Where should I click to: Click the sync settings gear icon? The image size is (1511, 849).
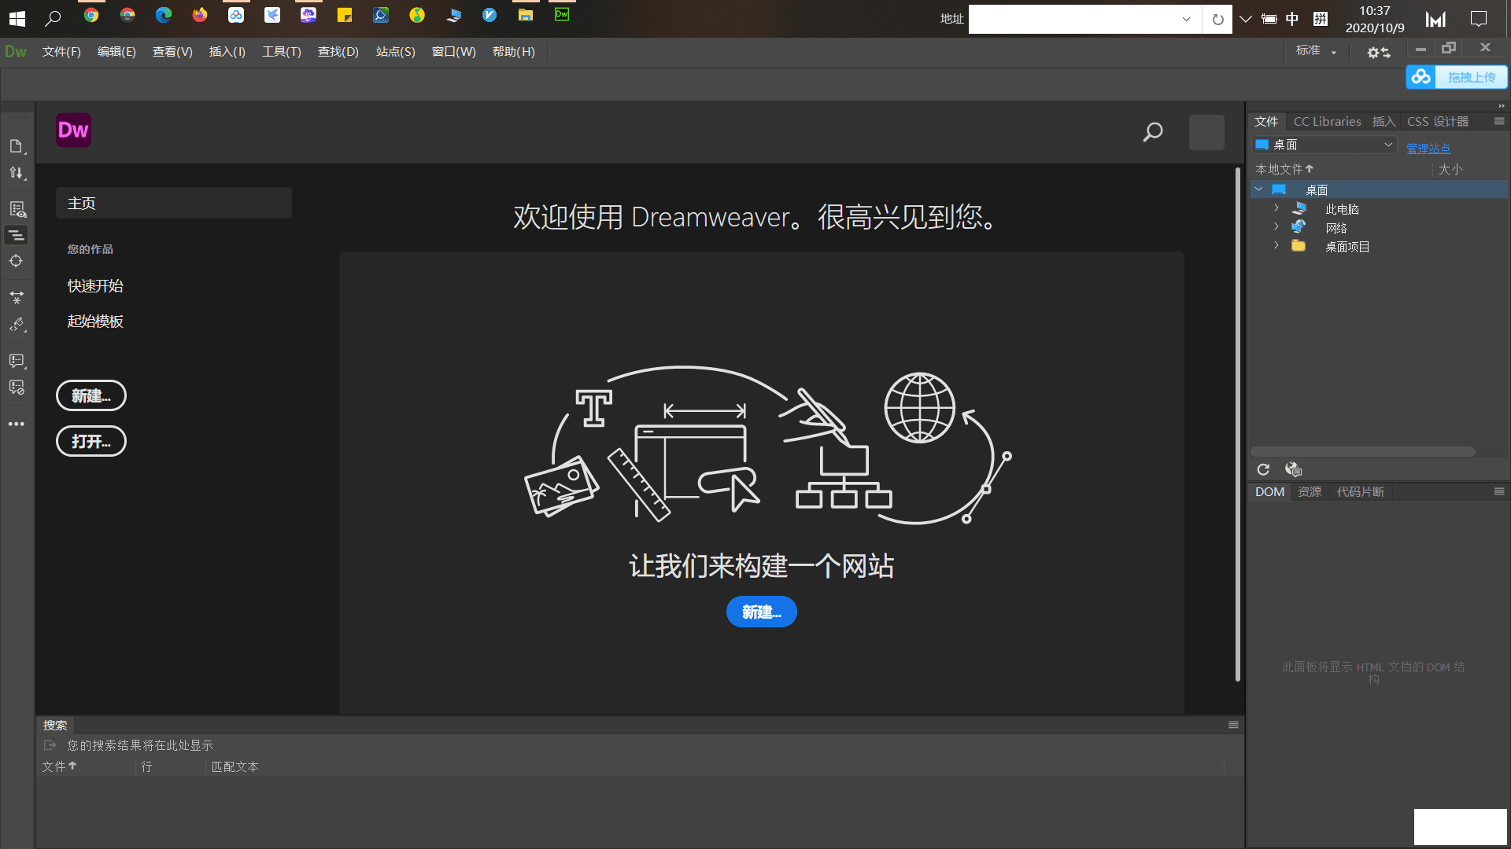tap(1378, 52)
